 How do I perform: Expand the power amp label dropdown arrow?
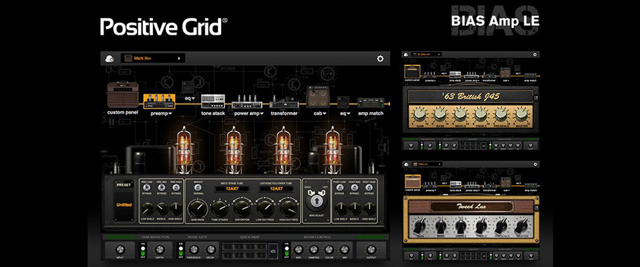click(261, 113)
